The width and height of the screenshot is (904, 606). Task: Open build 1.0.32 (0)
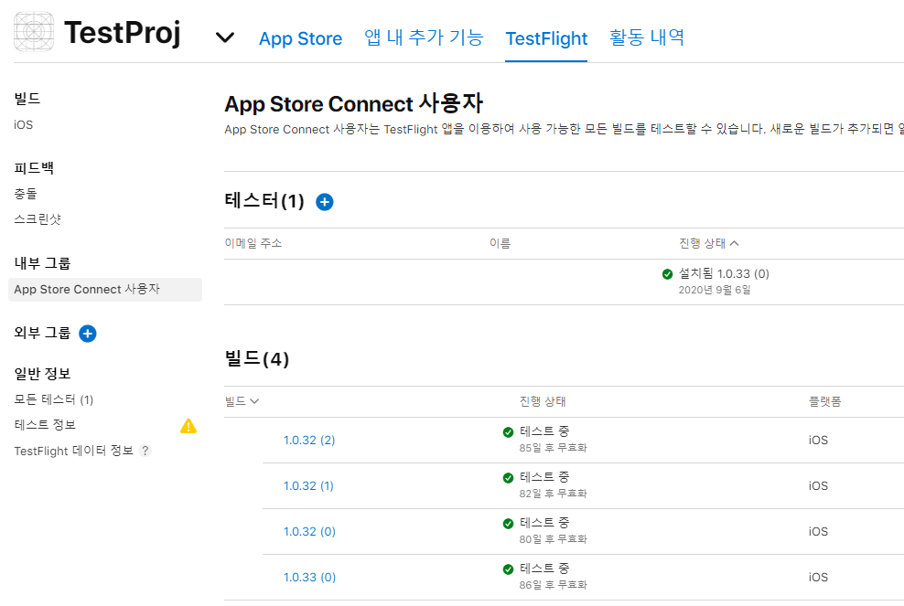pyautogui.click(x=309, y=531)
